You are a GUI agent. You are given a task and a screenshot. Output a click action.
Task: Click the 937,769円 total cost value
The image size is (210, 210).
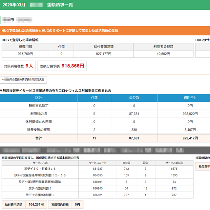(25, 54)
